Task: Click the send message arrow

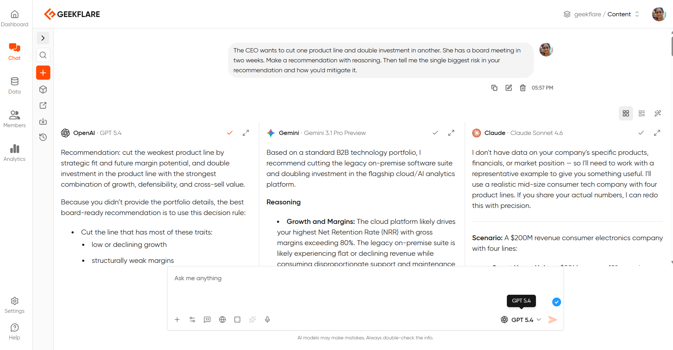Action: [x=552, y=320]
